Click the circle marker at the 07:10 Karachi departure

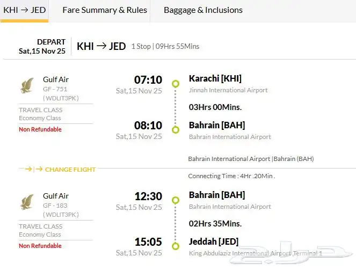click(x=175, y=84)
